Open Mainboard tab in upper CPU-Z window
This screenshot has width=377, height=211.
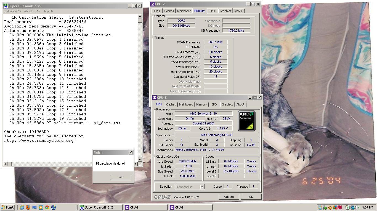(x=184, y=11)
